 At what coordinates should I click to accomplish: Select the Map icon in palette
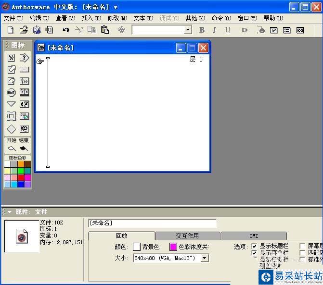tap(24, 81)
